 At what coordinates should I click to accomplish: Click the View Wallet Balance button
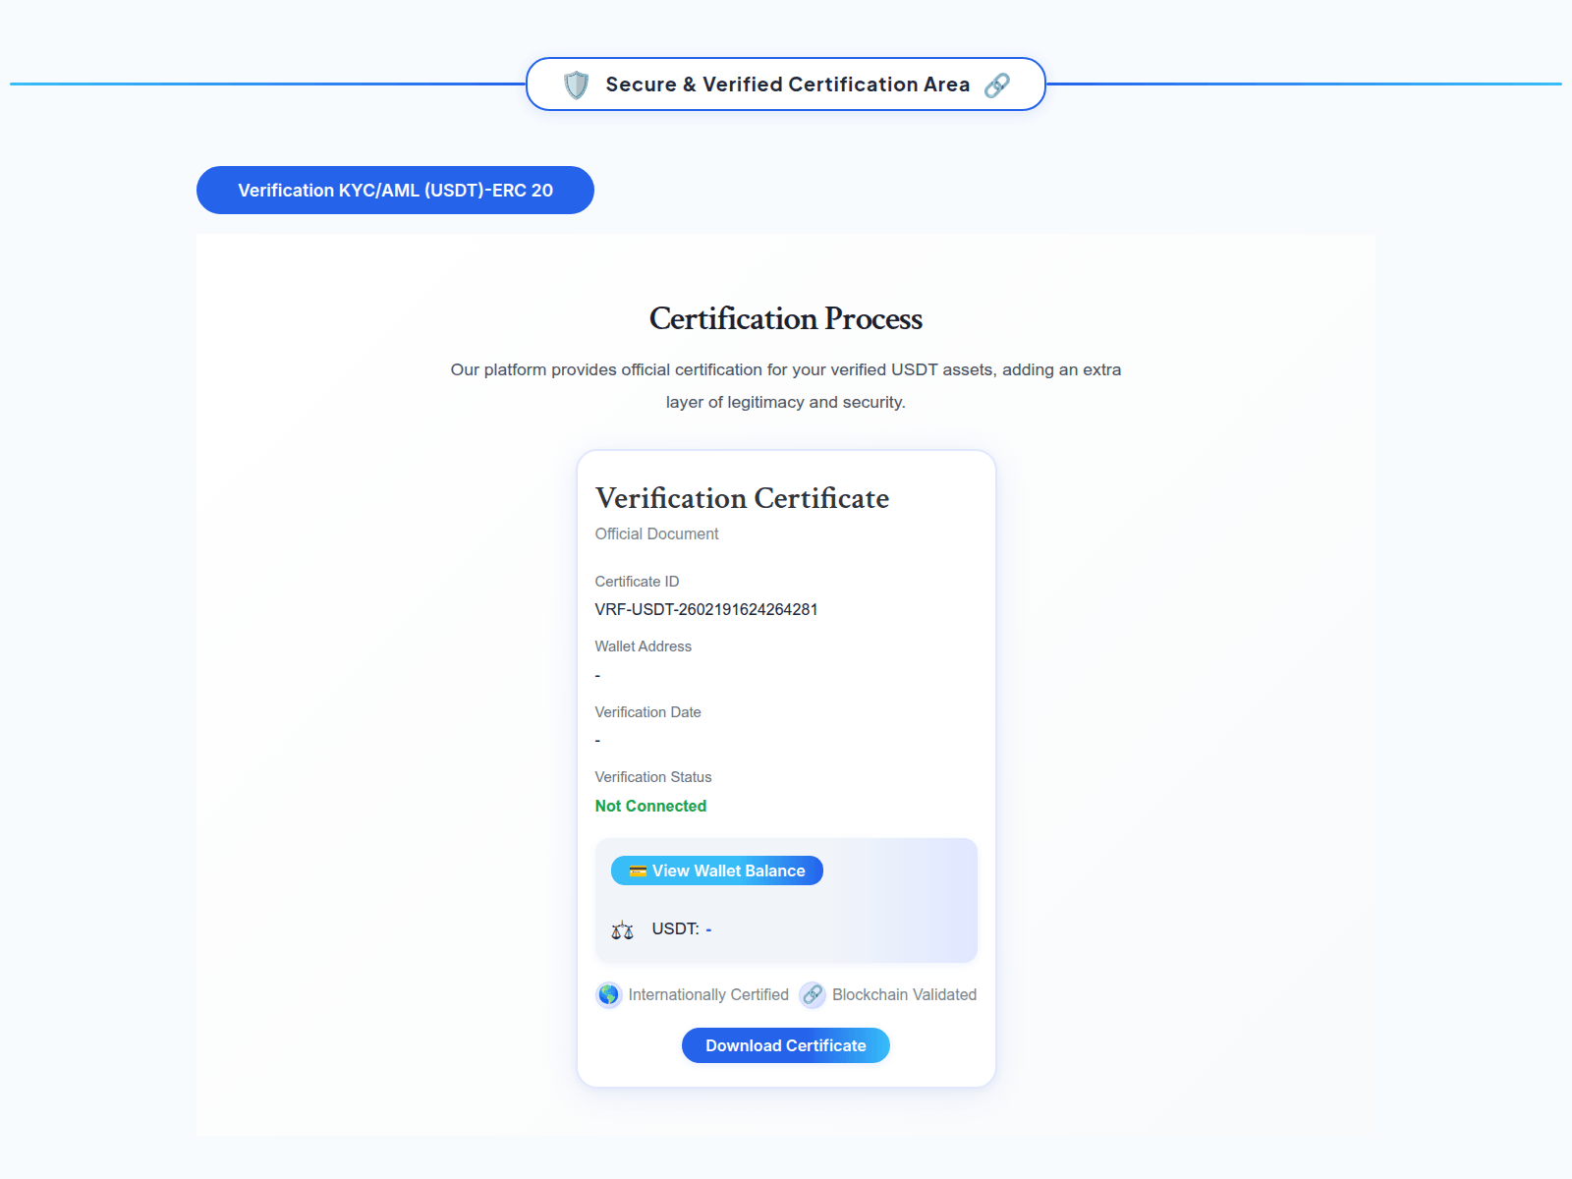(x=717, y=871)
